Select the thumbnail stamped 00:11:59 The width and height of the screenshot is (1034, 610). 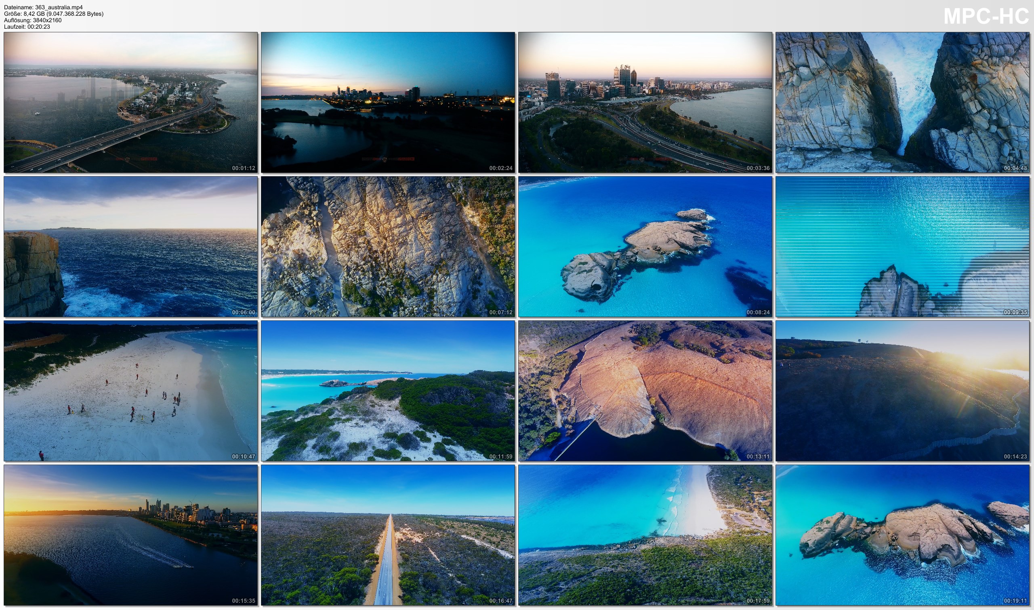[388, 391]
